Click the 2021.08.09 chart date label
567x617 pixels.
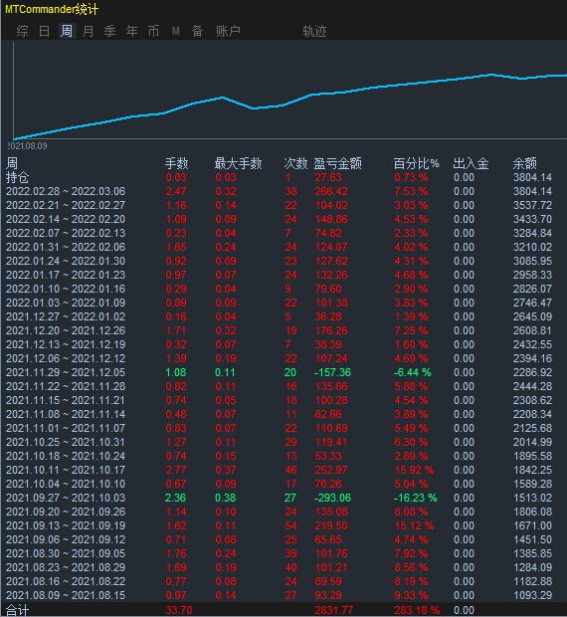27,146
